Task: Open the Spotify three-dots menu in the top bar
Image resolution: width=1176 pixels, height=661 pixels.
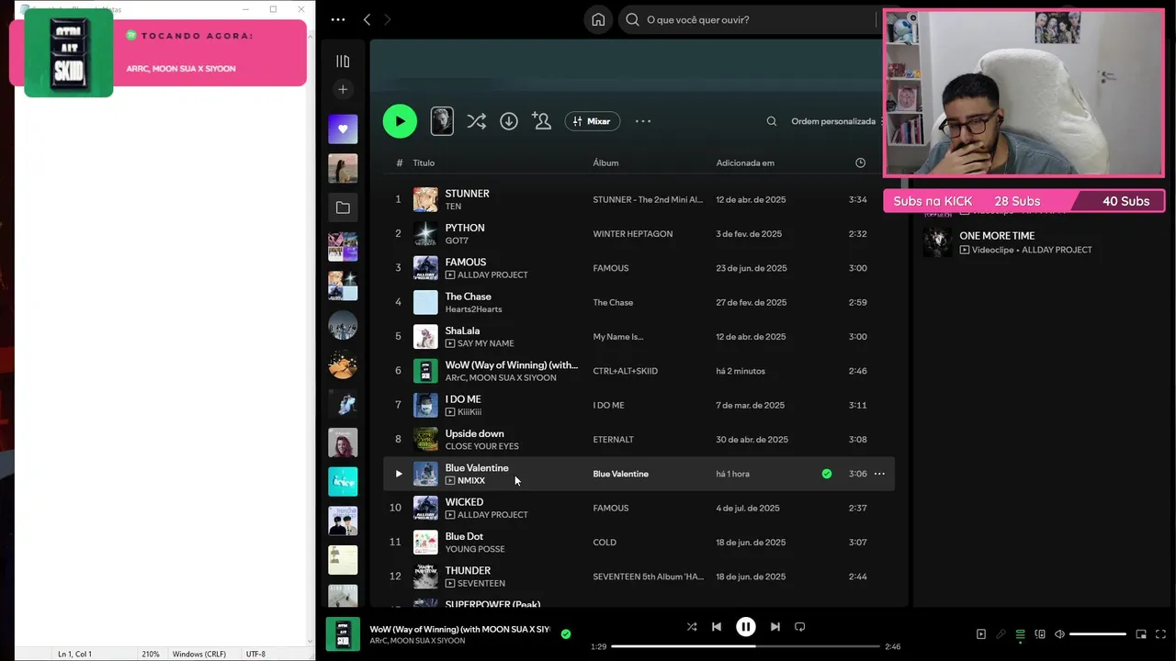Action: tap(338, 19)
